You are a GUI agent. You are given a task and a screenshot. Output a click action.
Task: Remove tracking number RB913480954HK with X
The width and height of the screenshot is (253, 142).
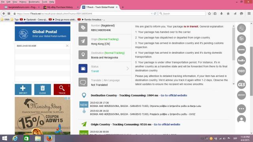click(67, 46)
